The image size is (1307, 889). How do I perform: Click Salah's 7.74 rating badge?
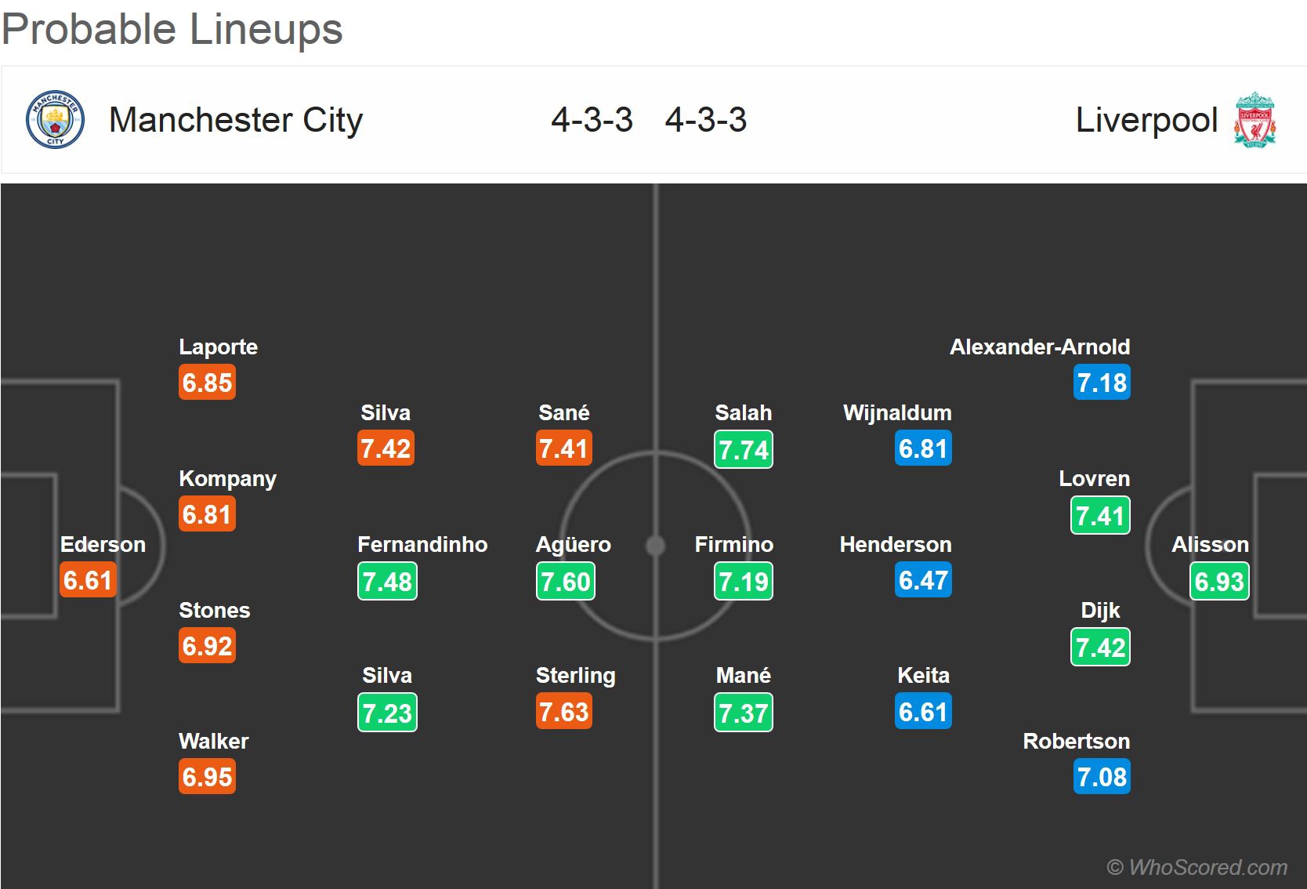(x=744, y=449)
